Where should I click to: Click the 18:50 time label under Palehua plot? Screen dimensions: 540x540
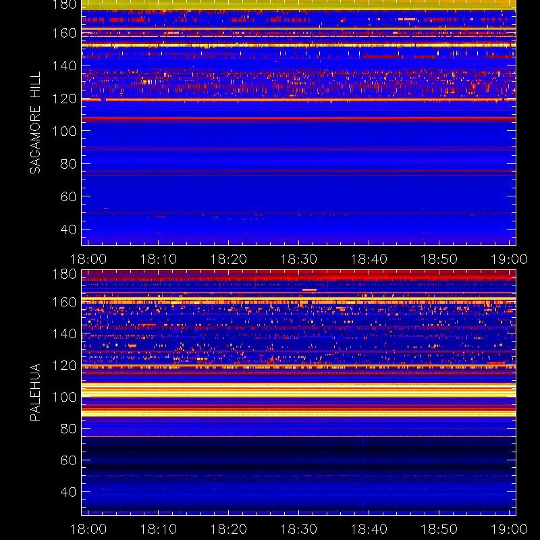tap(439, 529)
